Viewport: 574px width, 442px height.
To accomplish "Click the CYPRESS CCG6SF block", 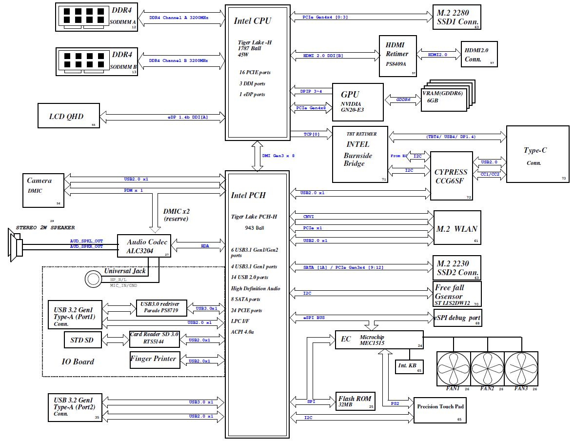I will tap(451, 176).
